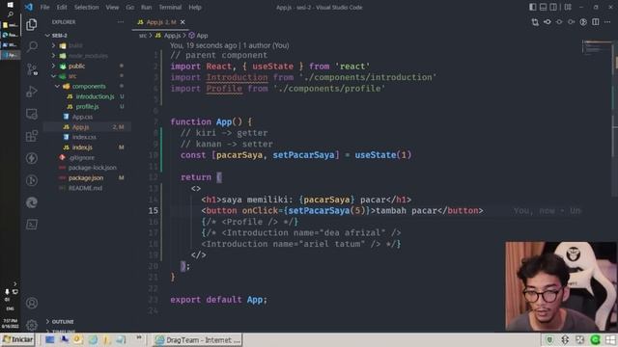Open the View menu
This screenshot has width=618, height=347.
click(x=112, y=7)
